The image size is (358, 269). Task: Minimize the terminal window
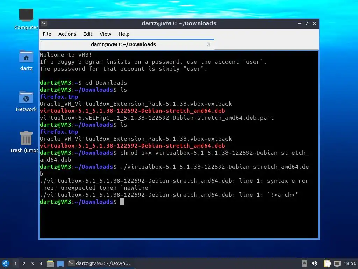(300, 23)
